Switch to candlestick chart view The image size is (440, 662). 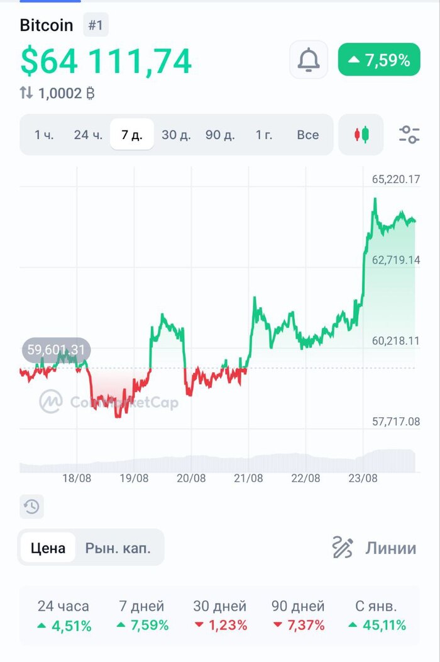pos(361,134)
